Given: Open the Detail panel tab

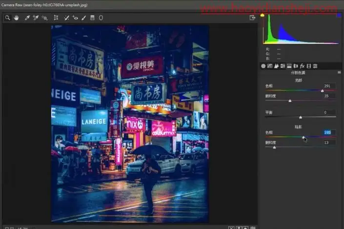Looking at the screenshot, I should point(276,66).
